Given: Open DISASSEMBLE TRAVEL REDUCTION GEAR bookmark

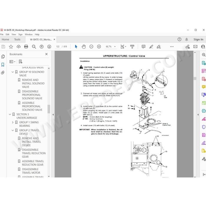Looking at the screenshot, I should click(x=34, y=153).
